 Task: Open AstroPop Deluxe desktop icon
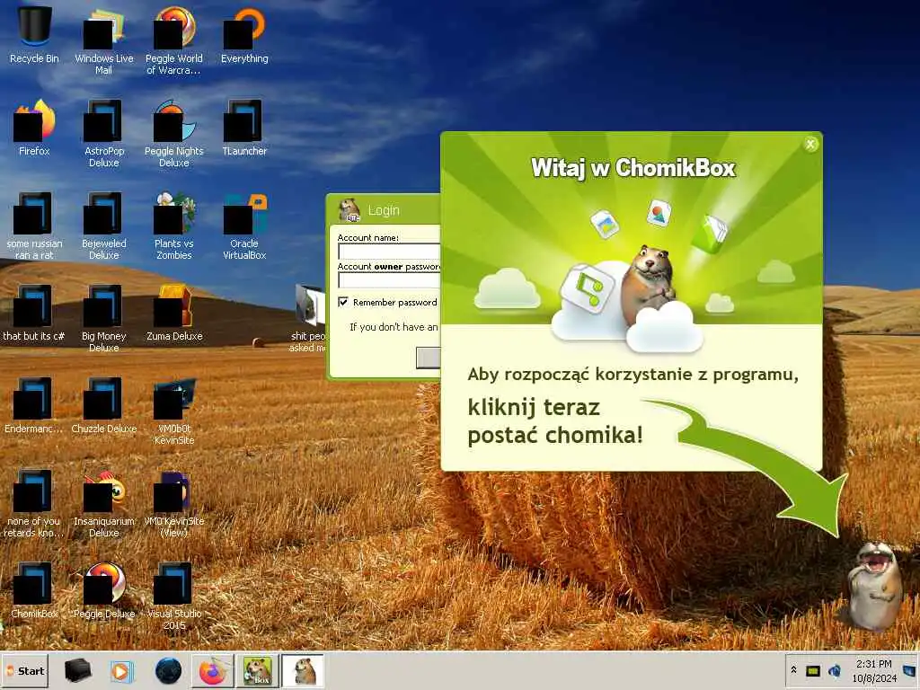click(x=104, y=134)
